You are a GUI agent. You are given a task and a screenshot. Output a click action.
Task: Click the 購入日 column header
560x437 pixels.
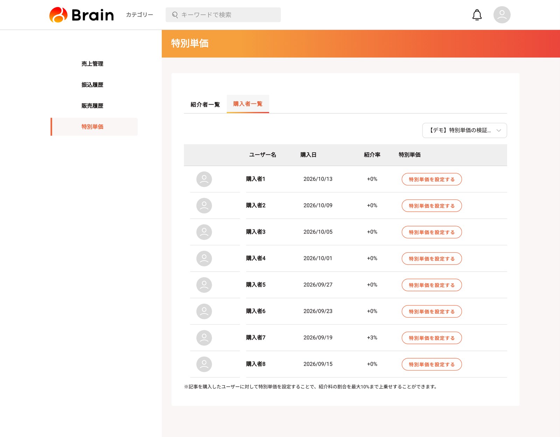[308, 155]
